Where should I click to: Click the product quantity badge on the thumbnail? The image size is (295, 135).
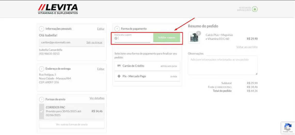[x=198, y=33]
